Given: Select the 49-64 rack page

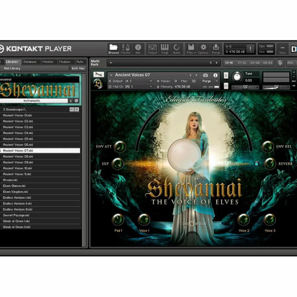Looking at the screenshot, I should pos(267,63).
